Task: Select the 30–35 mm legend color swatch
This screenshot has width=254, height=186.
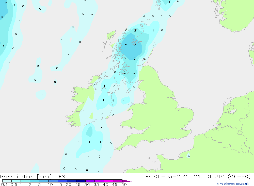Action: 90,181
